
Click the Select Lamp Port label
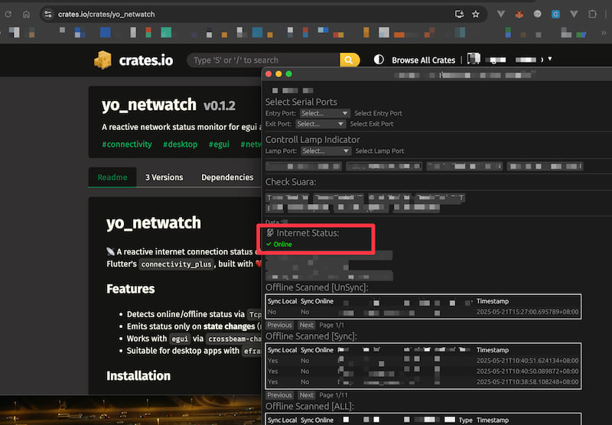(379, 151)
